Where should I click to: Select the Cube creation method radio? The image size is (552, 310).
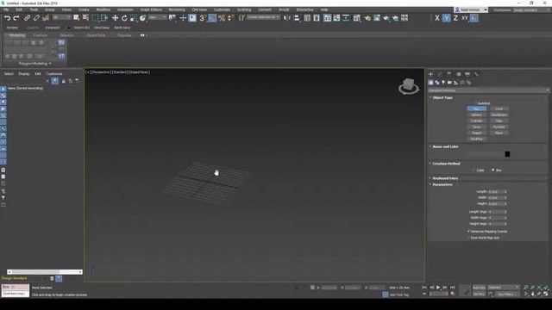(474, 170)
